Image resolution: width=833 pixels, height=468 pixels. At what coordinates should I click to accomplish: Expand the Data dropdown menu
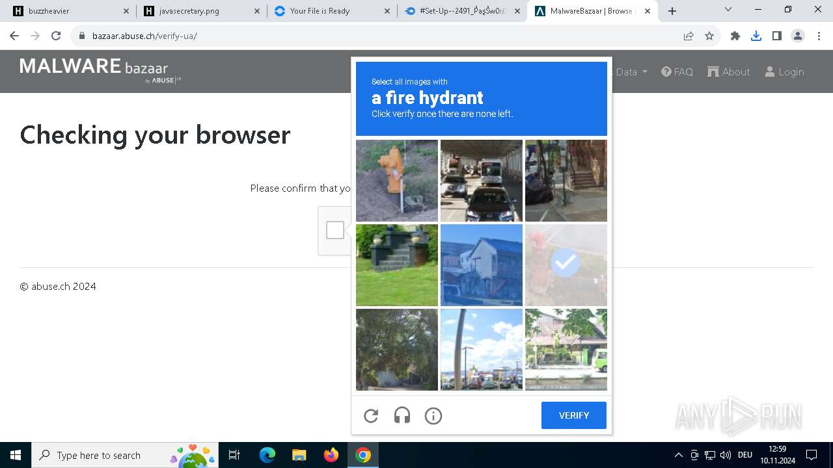click(631, 71)
